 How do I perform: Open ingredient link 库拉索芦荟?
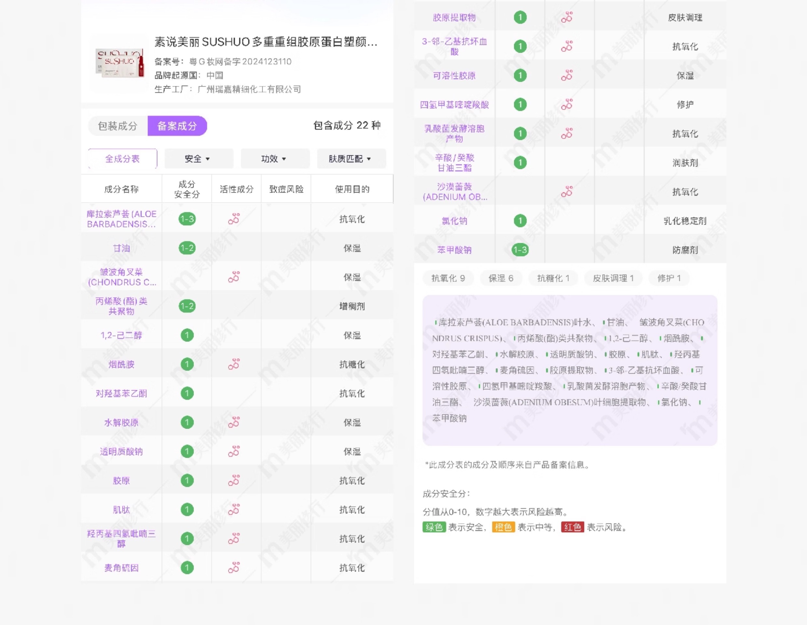click(121, 219)
